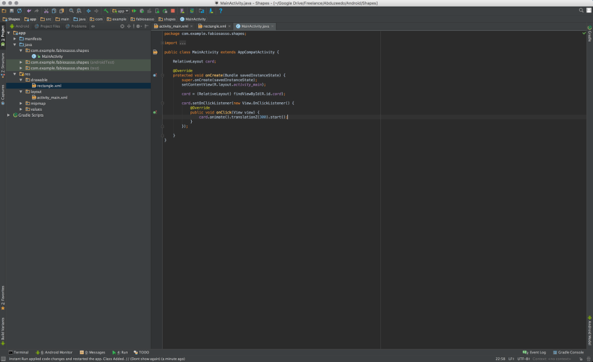Click the Project Structure icon
This screenshot has height=362, width=593.
(201, 11)
